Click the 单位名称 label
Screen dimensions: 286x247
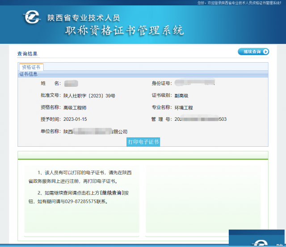pos(50,131)
